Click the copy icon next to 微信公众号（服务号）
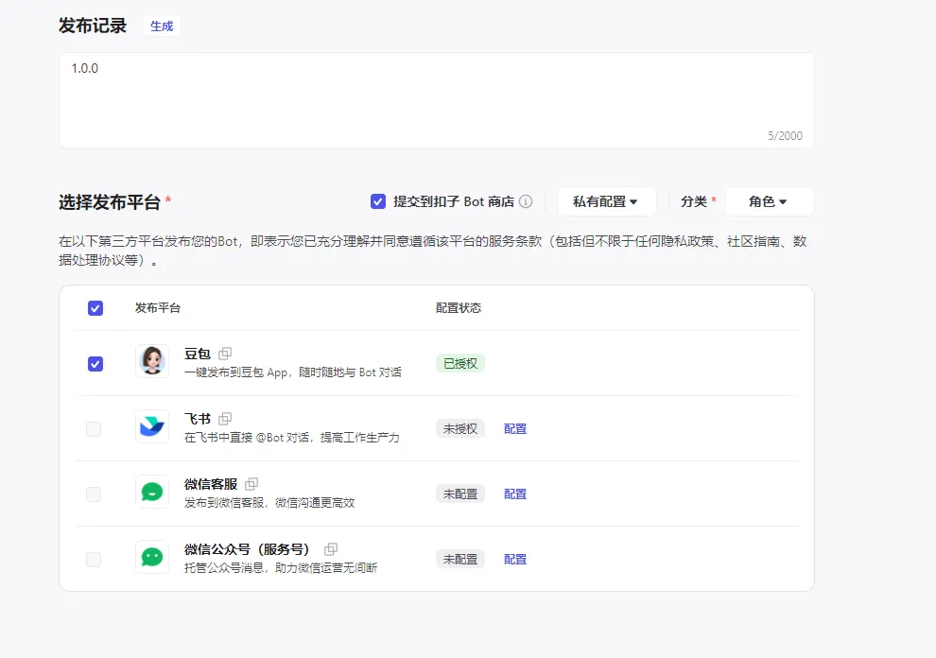The height and width of the screenshot is (658, 936). point(330,548)
